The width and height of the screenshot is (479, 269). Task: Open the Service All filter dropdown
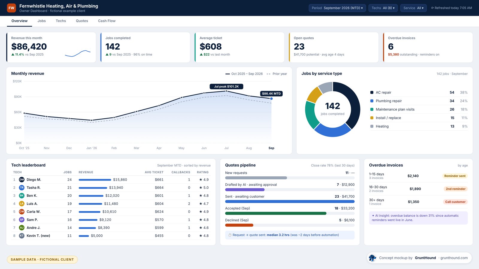[413, 8]
